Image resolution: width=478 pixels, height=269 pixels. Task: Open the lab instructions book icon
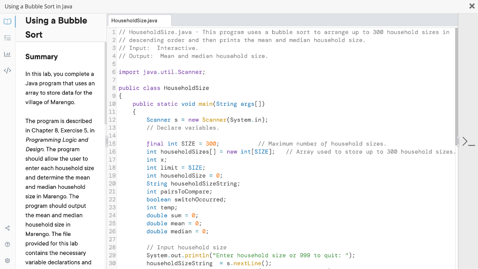click(x=7, y=21)
